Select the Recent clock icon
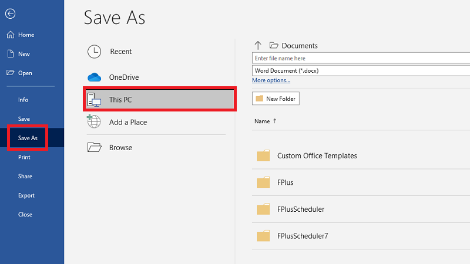This screenshot has height=264, width=470. point(94,52)
